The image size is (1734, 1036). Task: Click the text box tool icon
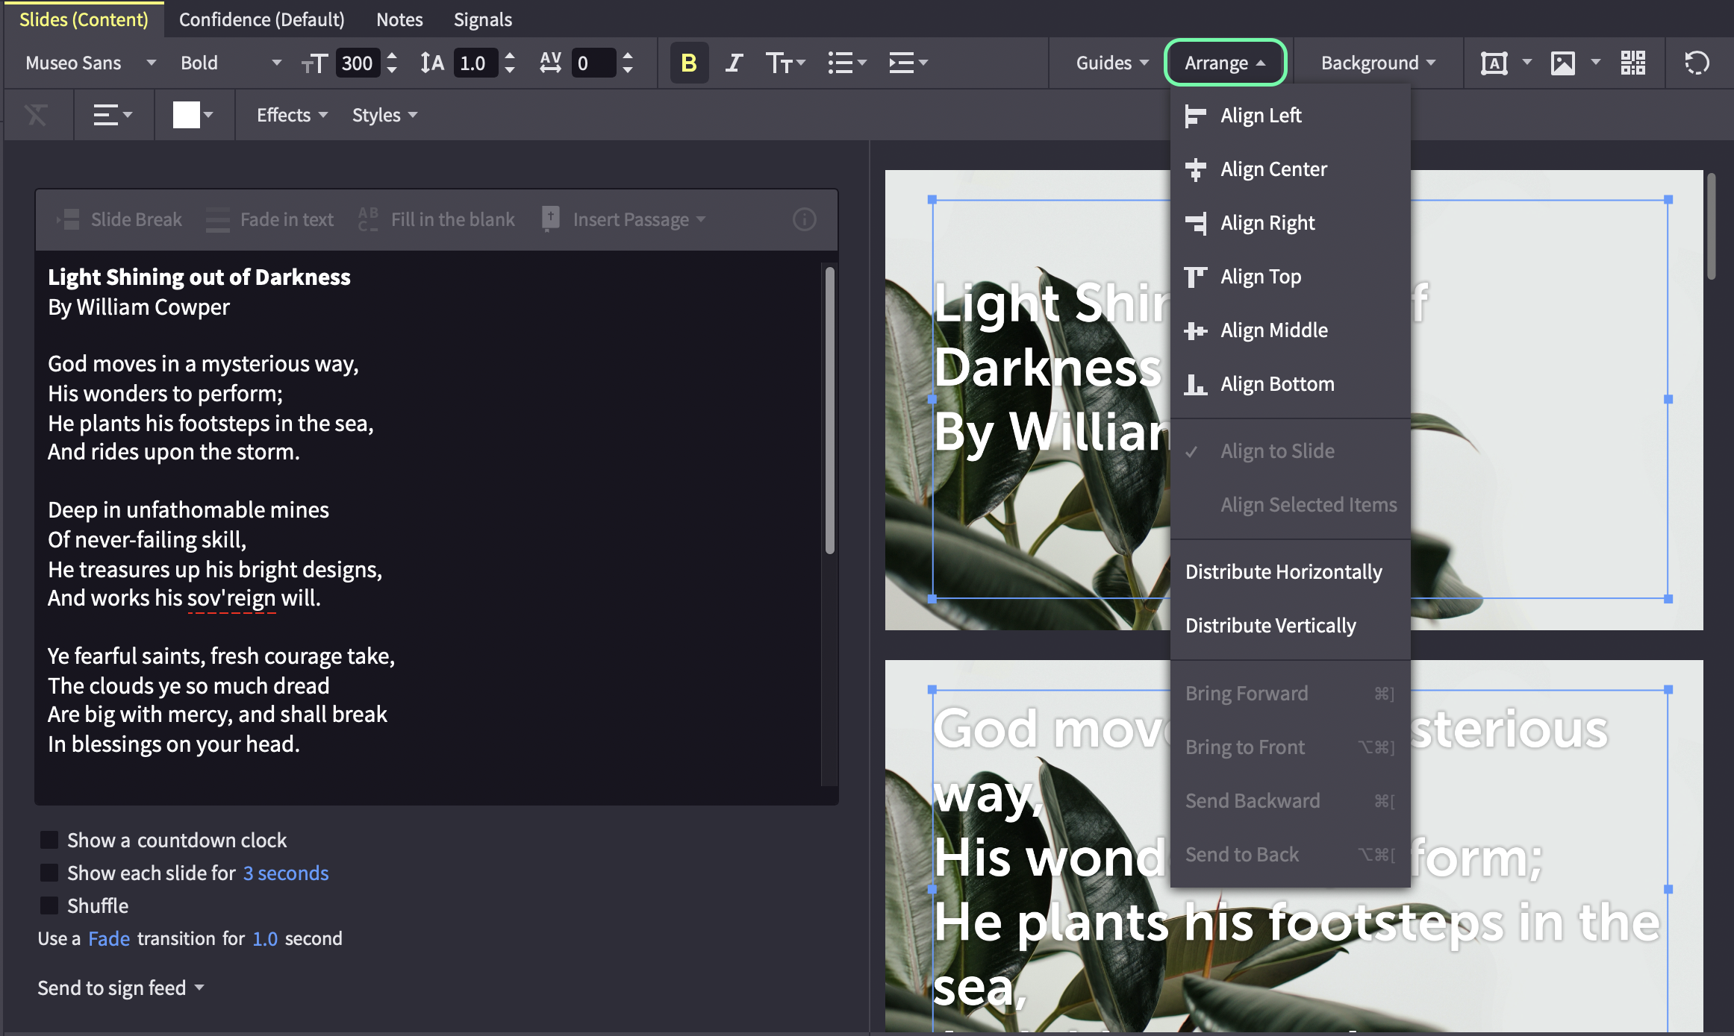1494,63
